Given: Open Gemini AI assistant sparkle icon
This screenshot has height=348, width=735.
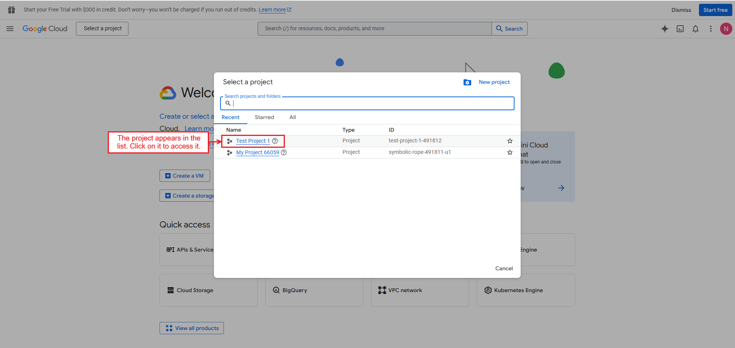Looking at the screenshot, I should (664, 29).
